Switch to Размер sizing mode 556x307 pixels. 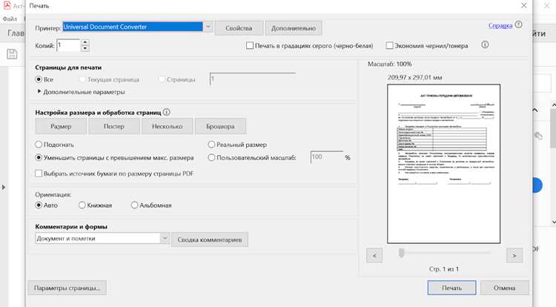[x=61, y=126]
